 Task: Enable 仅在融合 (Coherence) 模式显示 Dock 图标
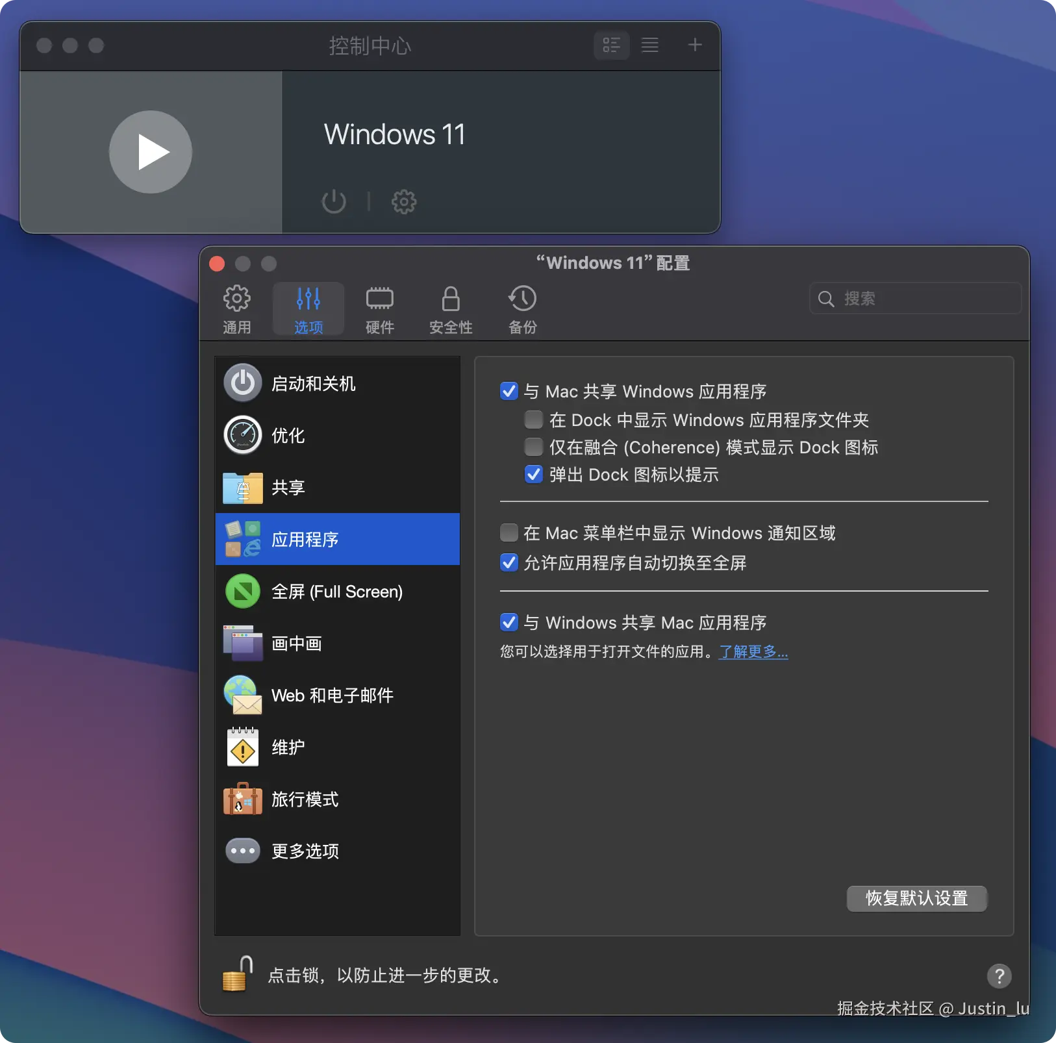click(534, 447)
